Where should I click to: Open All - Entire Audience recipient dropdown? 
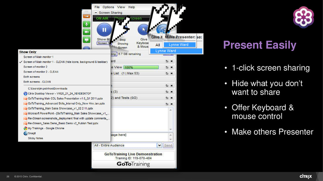point(159,145)
